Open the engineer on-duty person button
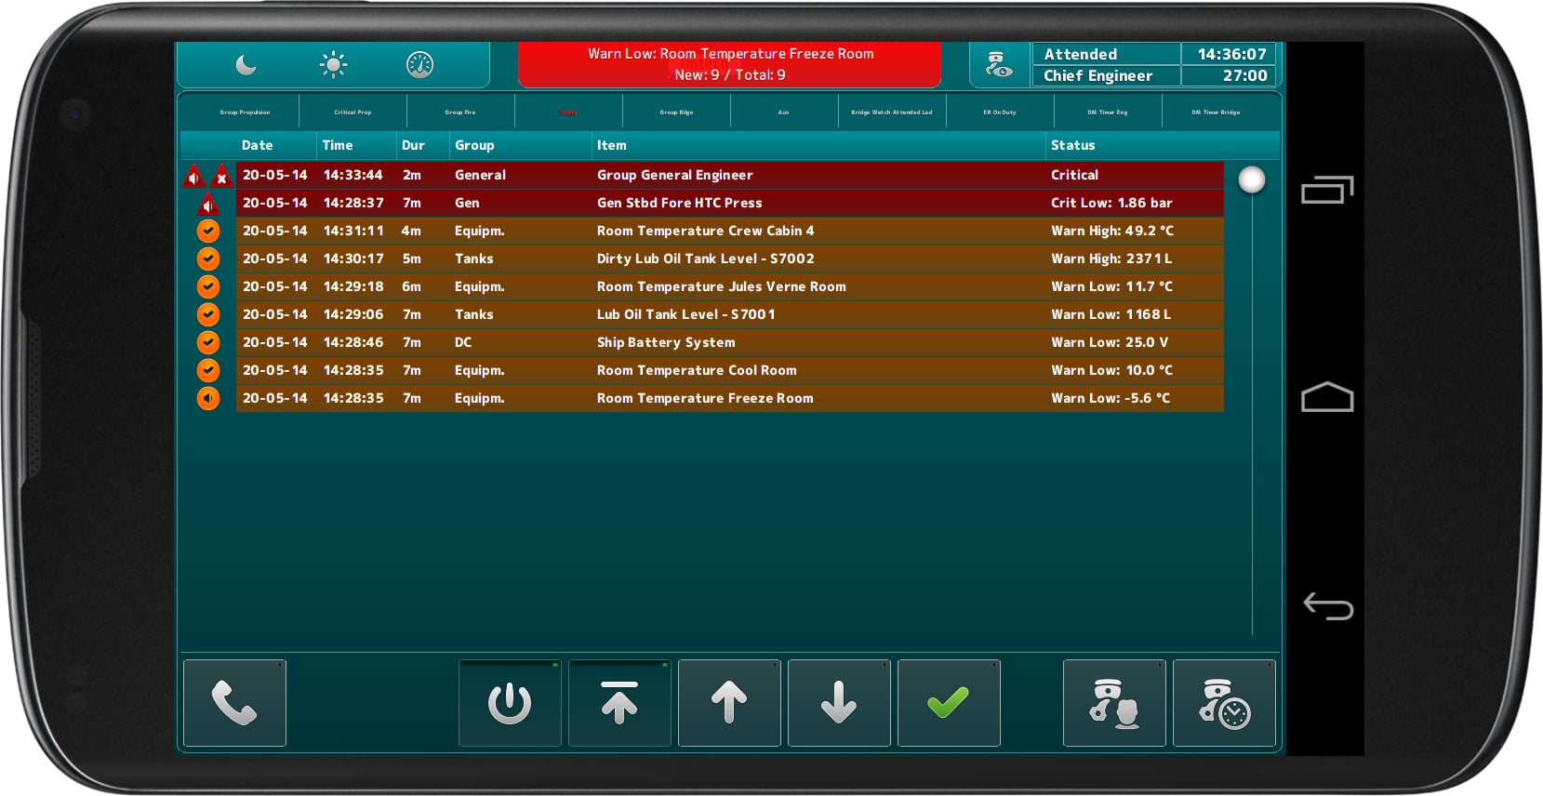Screen dimensions: 1543x796 tap(1114, 703)
